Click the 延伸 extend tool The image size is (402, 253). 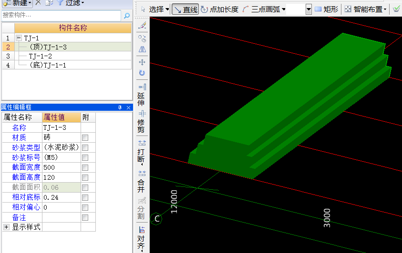point(142,95)
